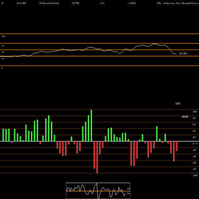Screen dimensions: 199x199
Task: Click the 60 label on MR axis
Action: click(194, 125)
